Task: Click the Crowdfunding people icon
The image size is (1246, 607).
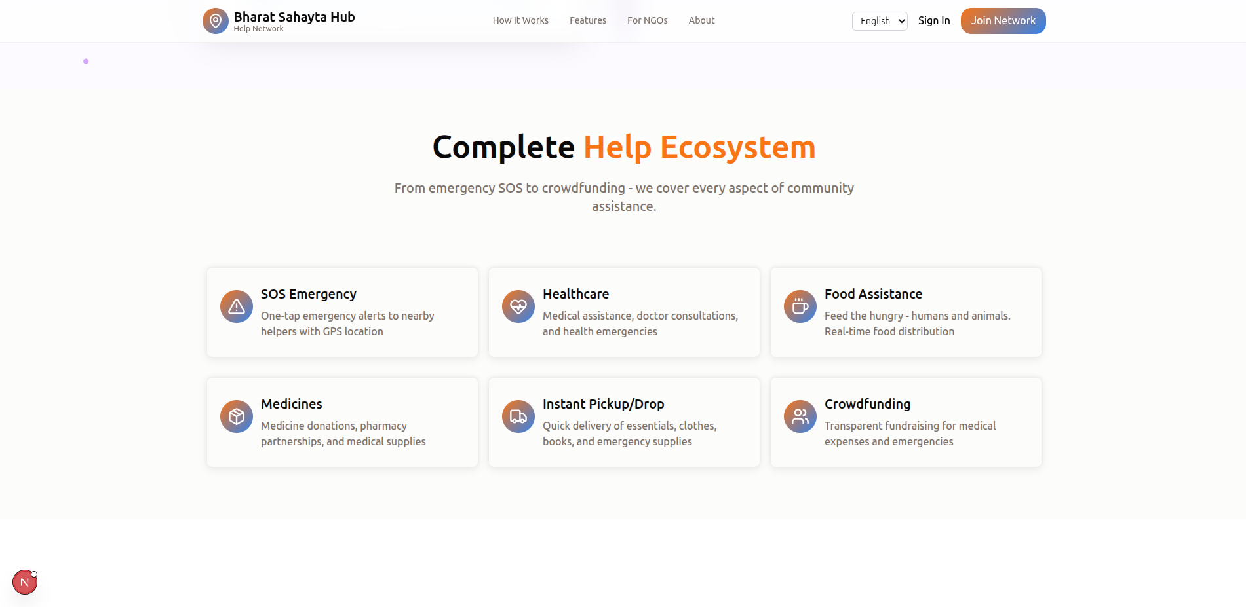Action: pos(800,416)
